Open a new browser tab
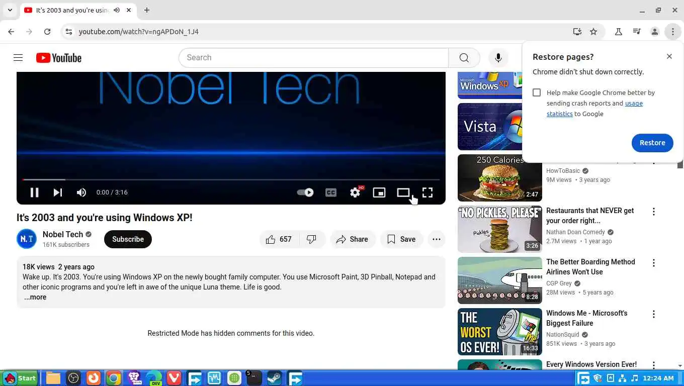This screenshot has height=386, width=684. coord(146,10)
